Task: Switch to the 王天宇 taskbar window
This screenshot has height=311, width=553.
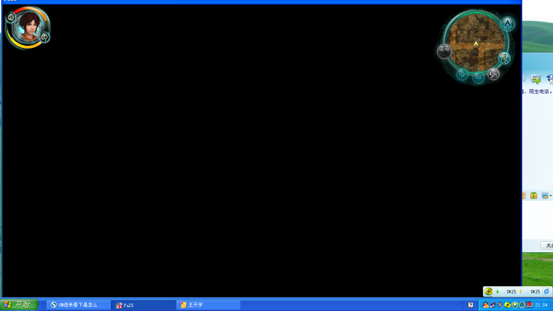Action: 209,305
